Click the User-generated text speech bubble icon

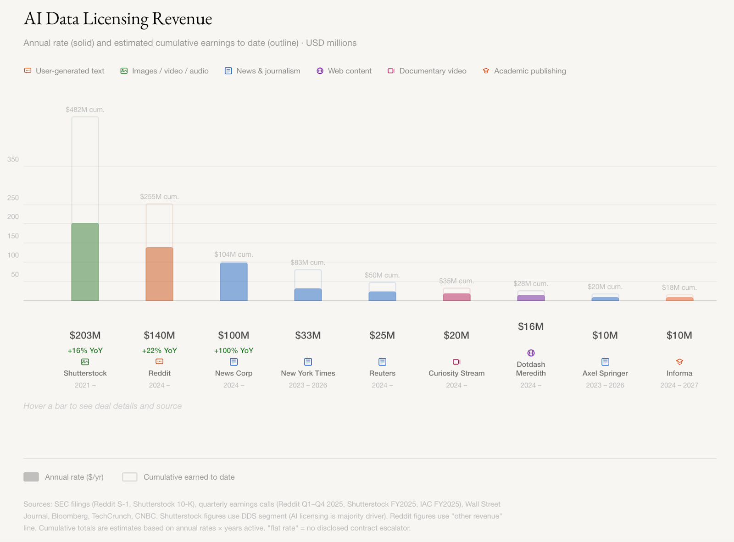[x=28, y=71]
